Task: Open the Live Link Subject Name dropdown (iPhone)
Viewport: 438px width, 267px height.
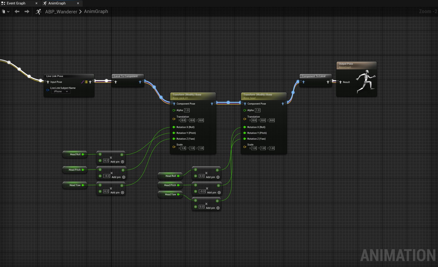Action: (61, 91)
